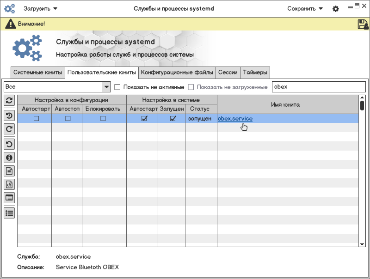Click the counter-clockwise arrow icon in sidebar
The image size is (370, 279).
coord(9,144)
